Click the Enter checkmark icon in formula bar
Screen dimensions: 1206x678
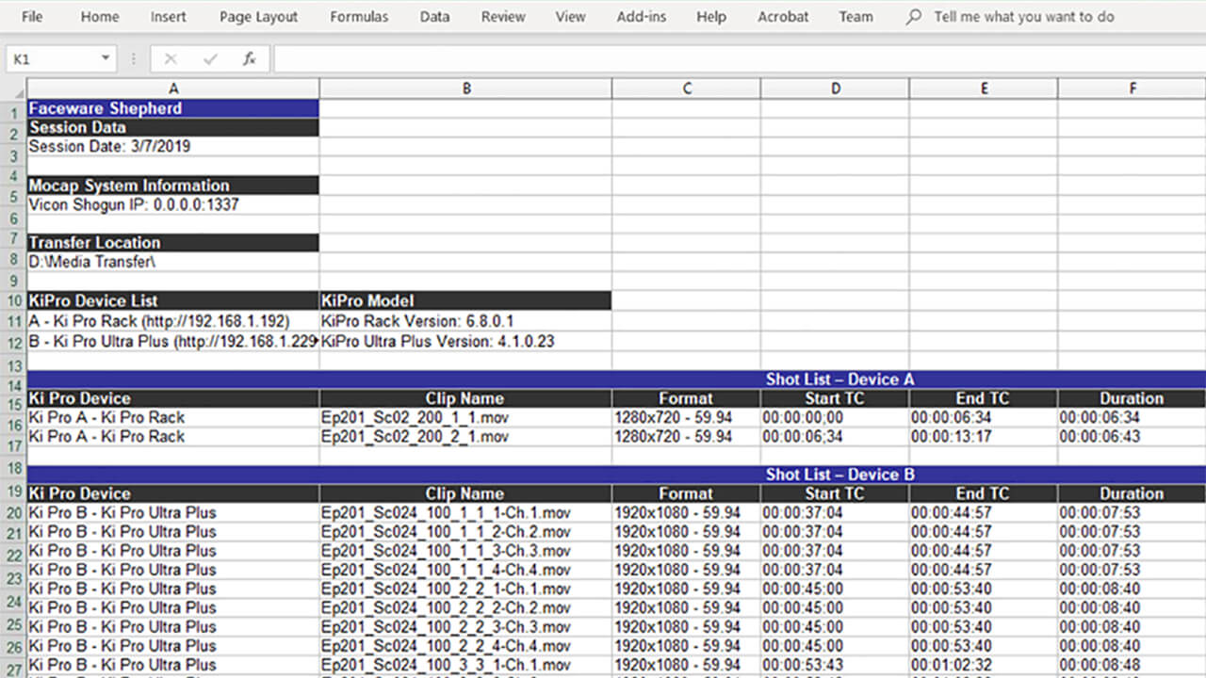210,59
